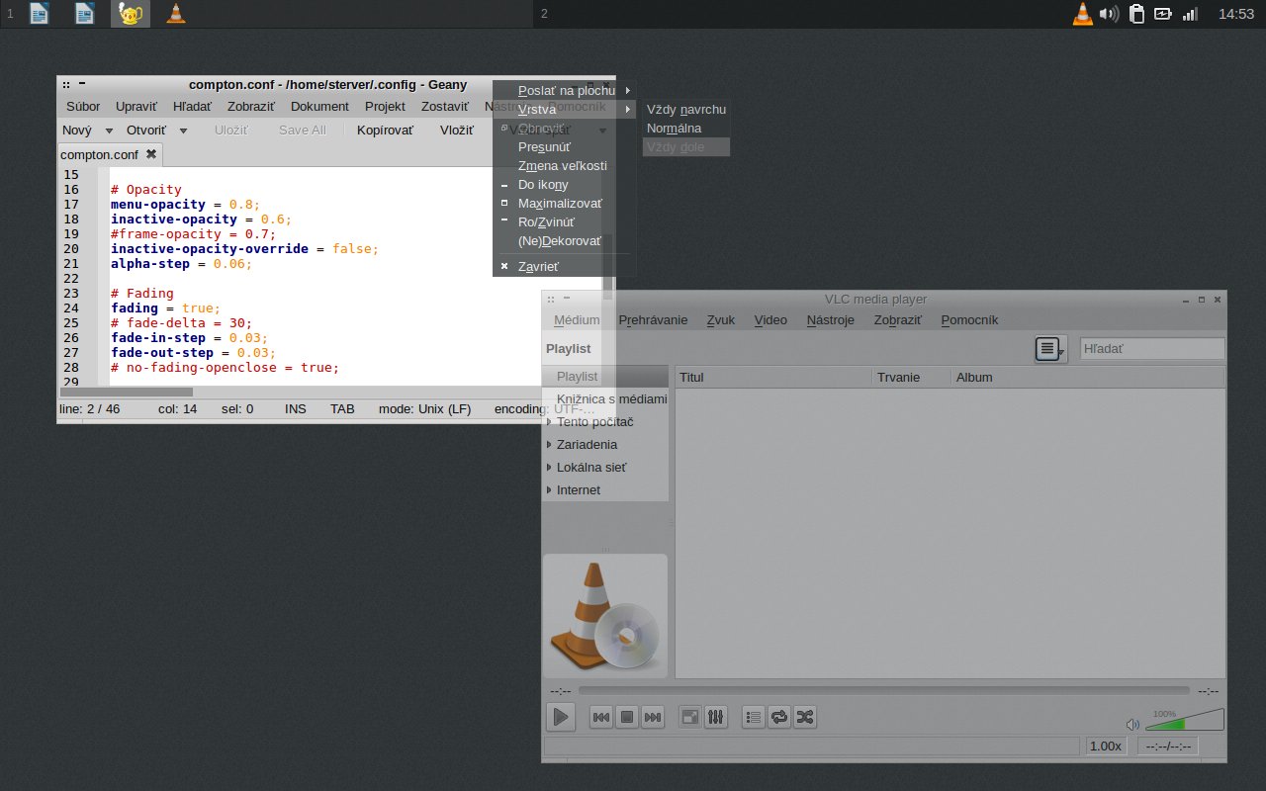Viewport: 1266px width, 791px height.
Task: Skip to next track in VLC
Action: (652, 718)
